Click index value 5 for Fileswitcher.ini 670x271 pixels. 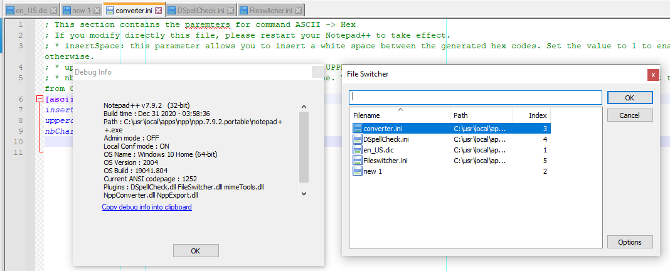tap(545, 161)
